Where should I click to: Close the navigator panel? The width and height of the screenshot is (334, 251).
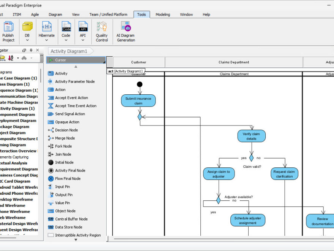[38, 50]
